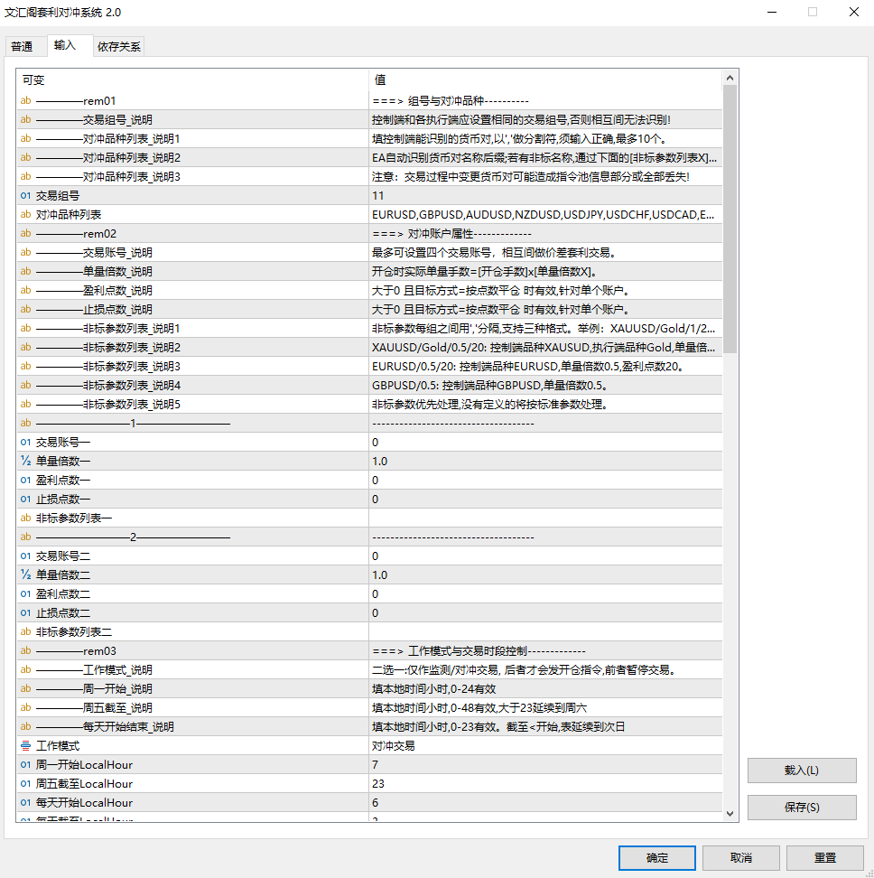
Task: Cancel the dialog with 取消
Action: (x=741, y=857)
